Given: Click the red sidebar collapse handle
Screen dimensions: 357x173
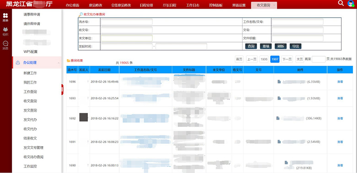Looking at the screenshot, I should [62, 89].
